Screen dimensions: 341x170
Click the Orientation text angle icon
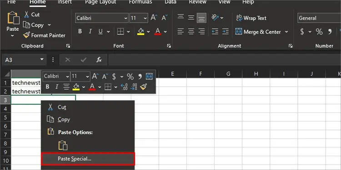pos(215,18)
